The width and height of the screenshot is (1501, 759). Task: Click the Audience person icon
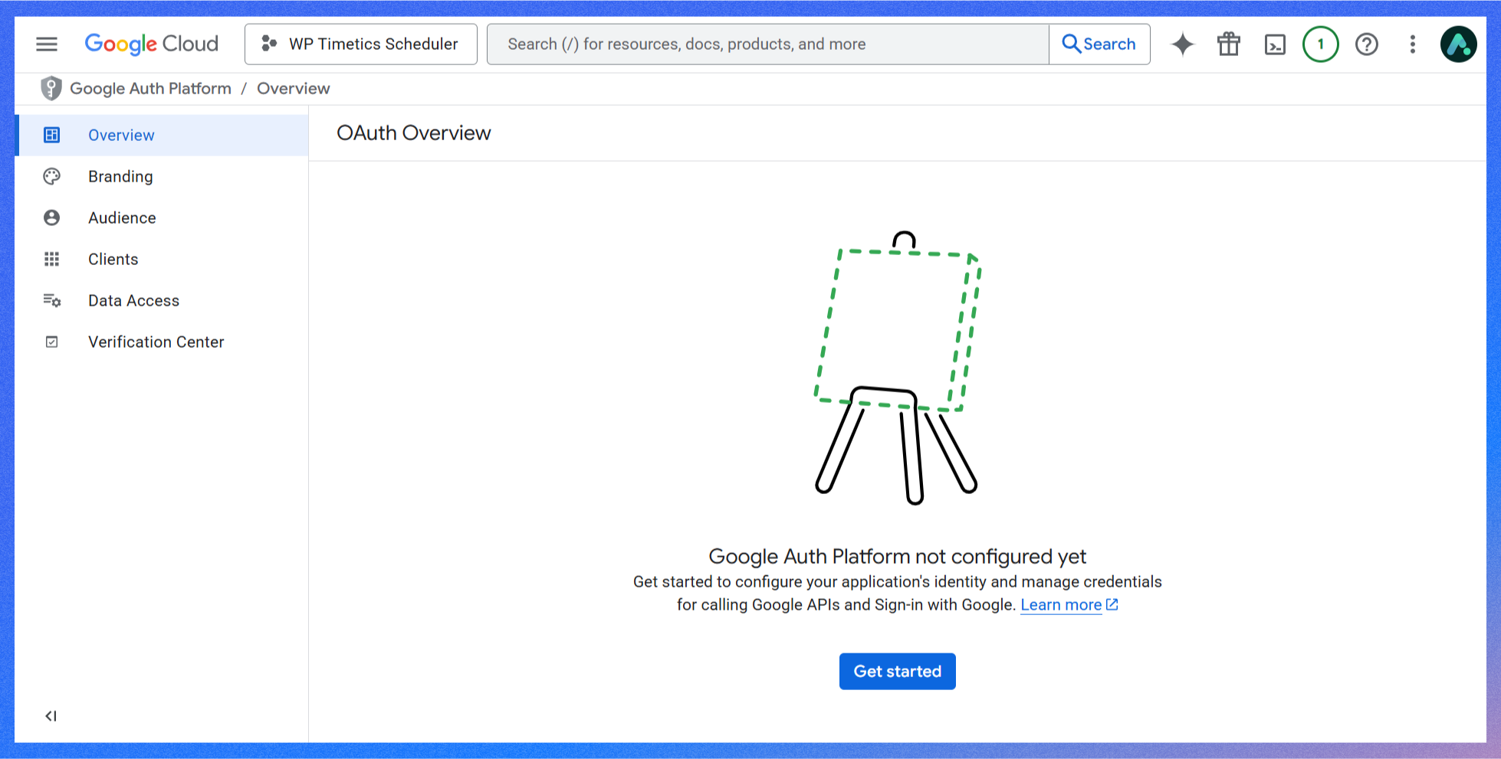tap(51, 218)
